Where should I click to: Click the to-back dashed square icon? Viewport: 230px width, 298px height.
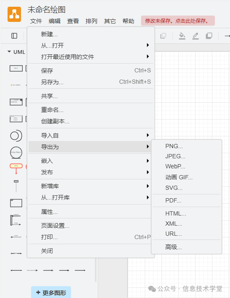(163, 36)
